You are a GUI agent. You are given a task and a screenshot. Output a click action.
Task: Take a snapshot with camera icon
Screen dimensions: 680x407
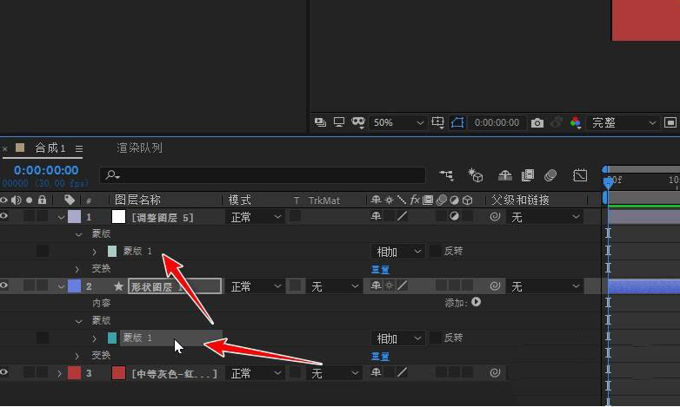tap(537, 123)
